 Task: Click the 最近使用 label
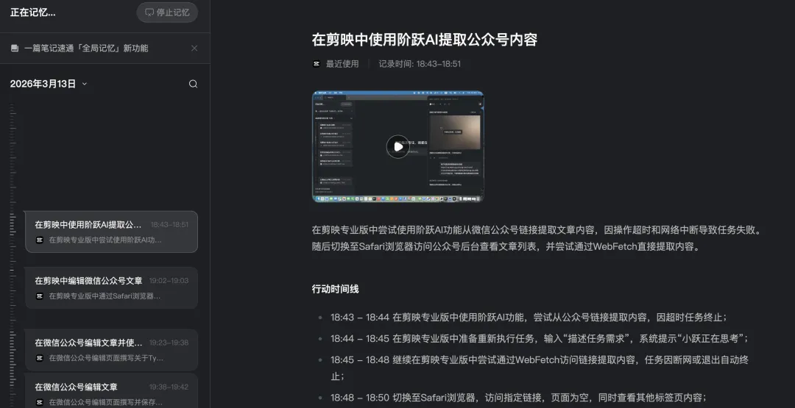pos(342,64)
